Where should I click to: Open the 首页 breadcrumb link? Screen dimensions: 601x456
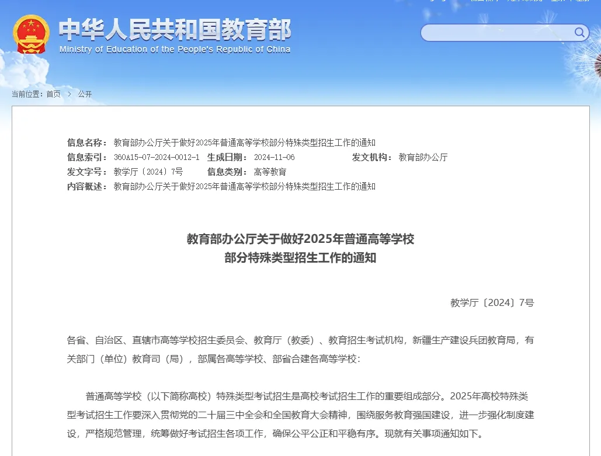53,94
